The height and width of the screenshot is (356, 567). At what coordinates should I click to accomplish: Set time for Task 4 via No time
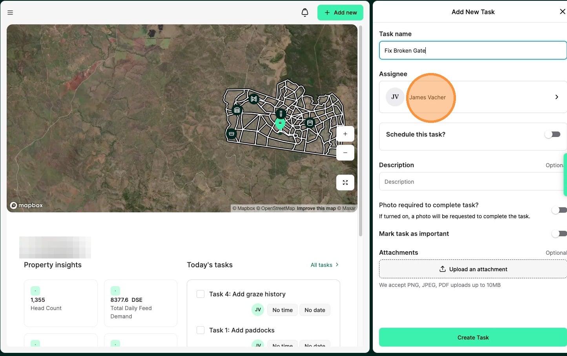tap(283, 310)
